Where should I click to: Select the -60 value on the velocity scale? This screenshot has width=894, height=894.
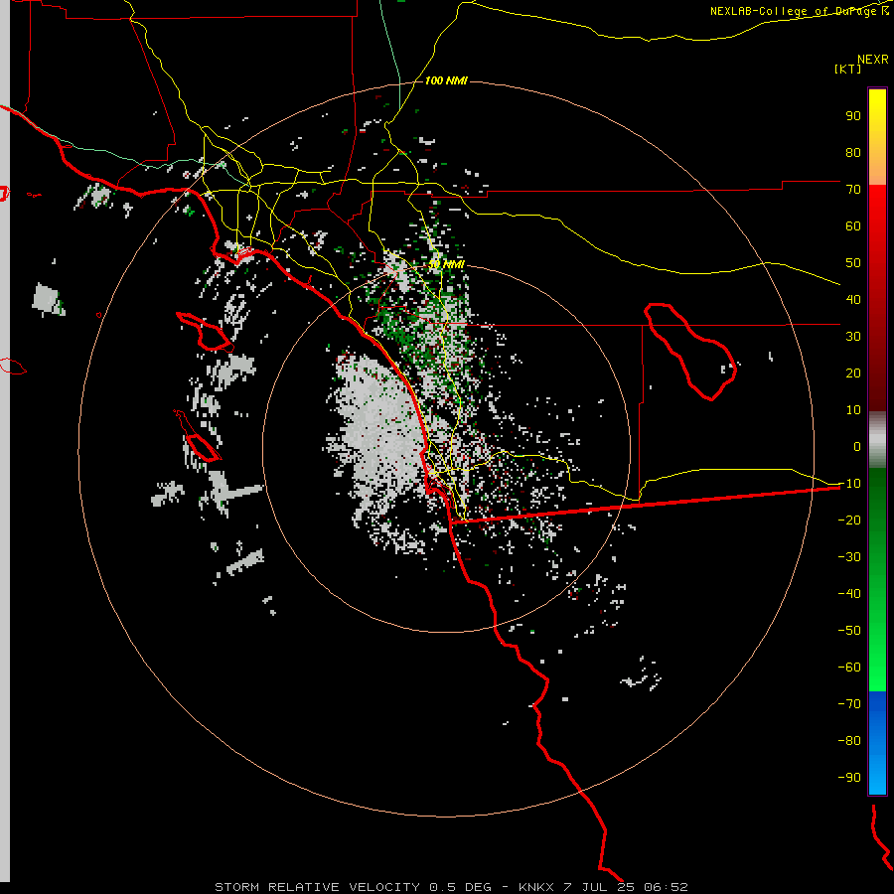(849, 668)
